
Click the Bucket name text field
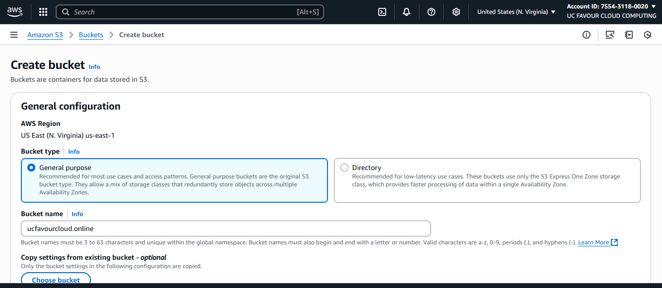(226, 229)
